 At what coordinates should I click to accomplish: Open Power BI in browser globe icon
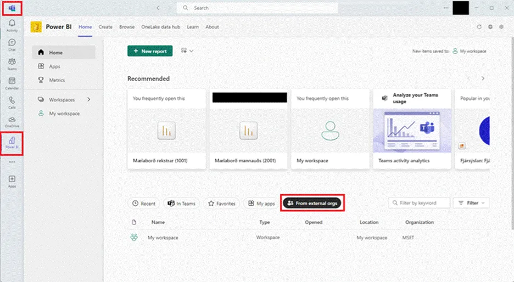coord(490,27)
